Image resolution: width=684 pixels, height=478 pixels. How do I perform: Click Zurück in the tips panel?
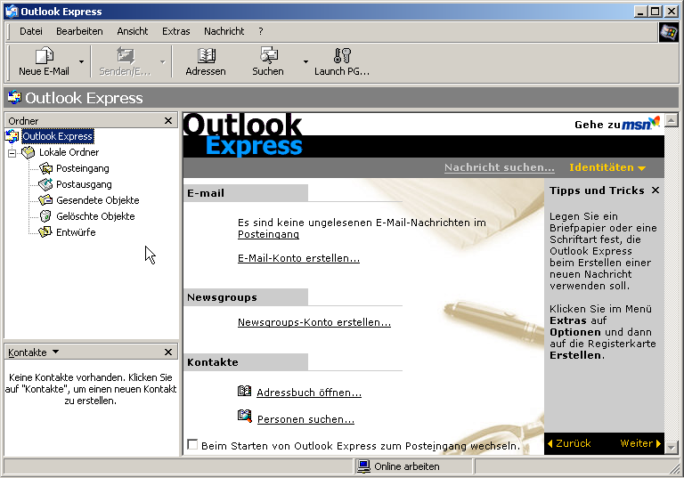[x=569, y=443]
